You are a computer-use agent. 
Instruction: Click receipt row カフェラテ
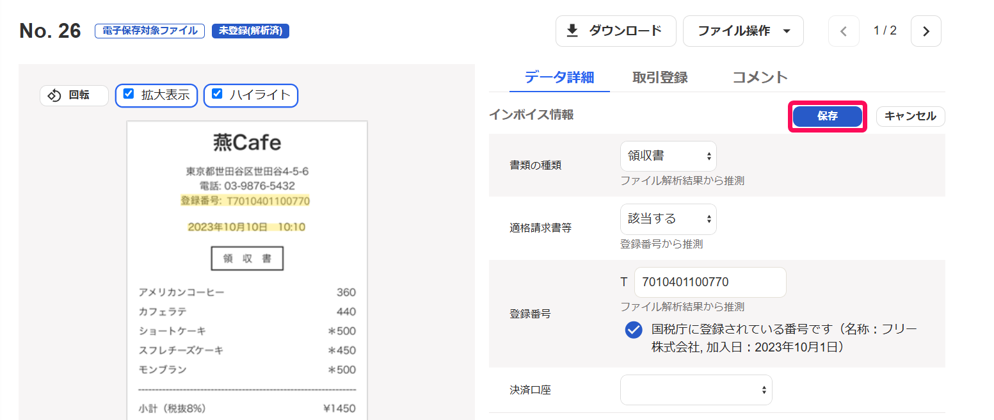[247, 312]
